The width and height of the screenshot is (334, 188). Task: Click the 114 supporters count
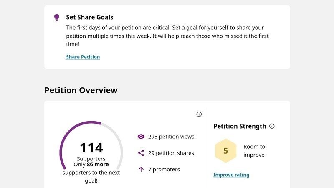coord(91,148)
